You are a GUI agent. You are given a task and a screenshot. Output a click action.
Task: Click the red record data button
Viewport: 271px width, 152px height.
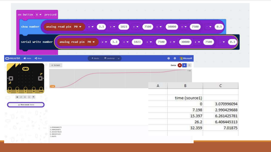(180, 65)
